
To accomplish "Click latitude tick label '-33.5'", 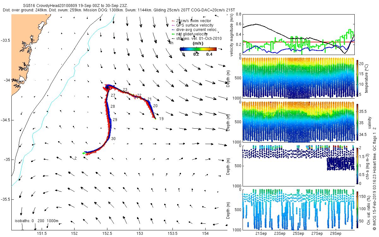I will (6, 40).
